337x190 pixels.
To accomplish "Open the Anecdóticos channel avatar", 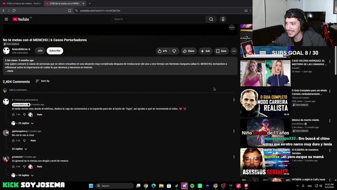I will click(6, 51).
